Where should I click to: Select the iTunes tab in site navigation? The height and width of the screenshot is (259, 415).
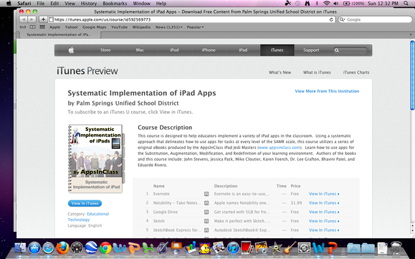tap(277, 50)
